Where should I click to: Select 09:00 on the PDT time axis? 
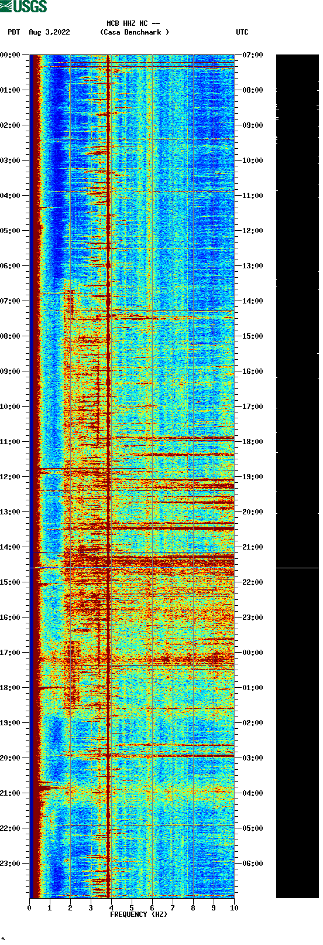10,371
